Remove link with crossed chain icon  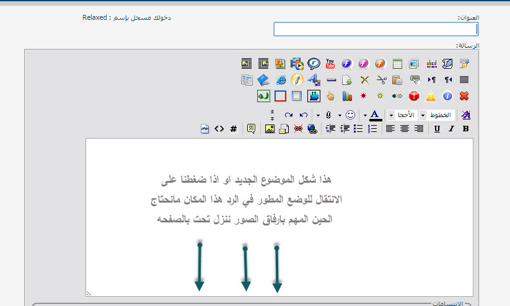click(298, 129)
